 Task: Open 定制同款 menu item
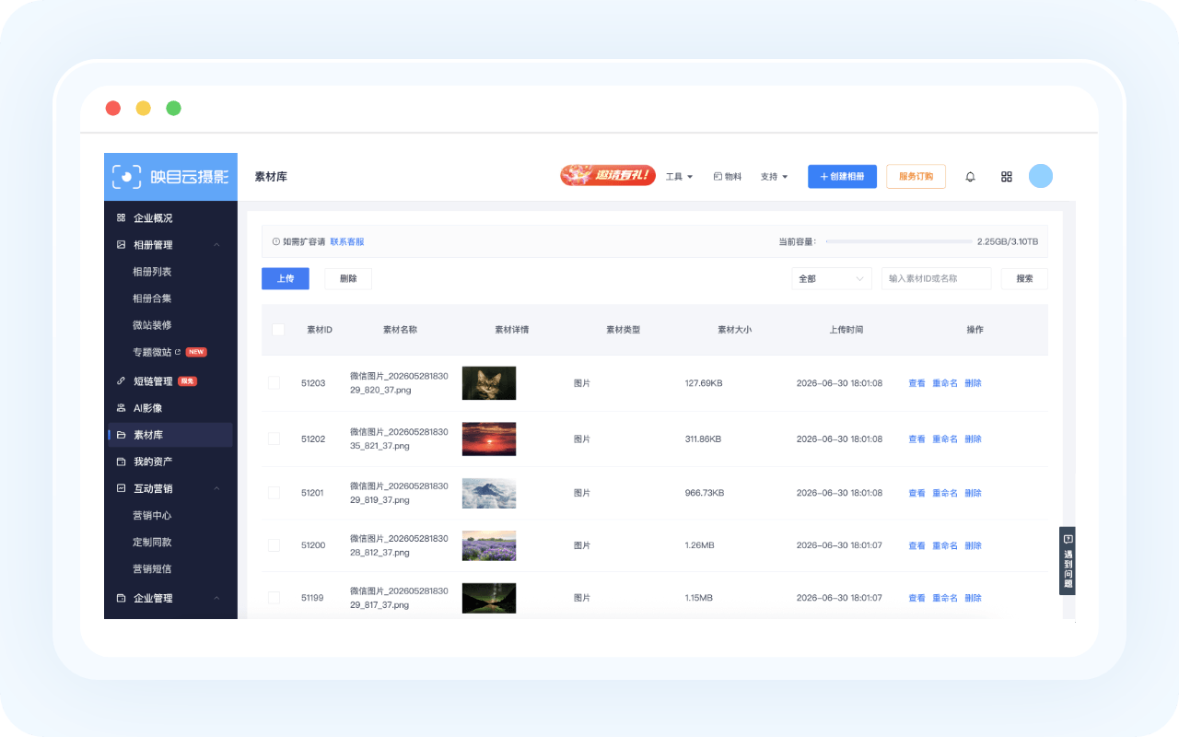click(152, 542)
